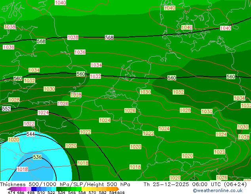Click the 1018 pressure label inside the cyan area

23,169
